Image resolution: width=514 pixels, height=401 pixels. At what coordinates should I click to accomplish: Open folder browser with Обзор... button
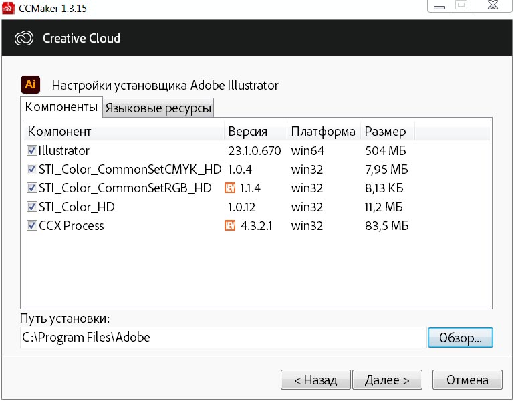(461, 338)
